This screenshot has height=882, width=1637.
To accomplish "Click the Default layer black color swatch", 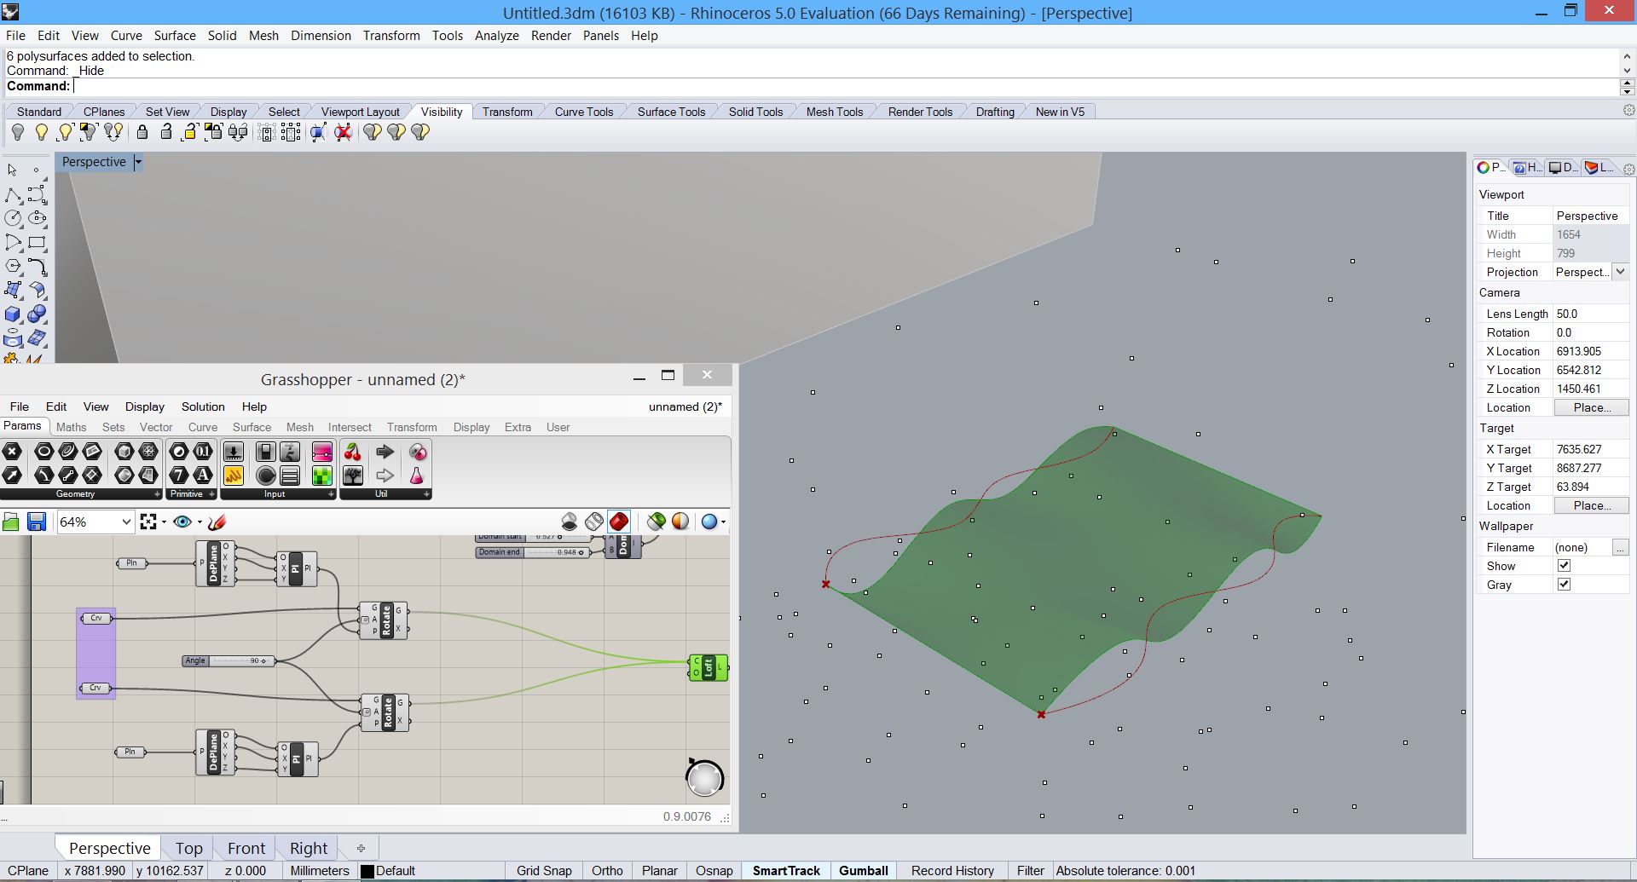I will pos(367,871).
